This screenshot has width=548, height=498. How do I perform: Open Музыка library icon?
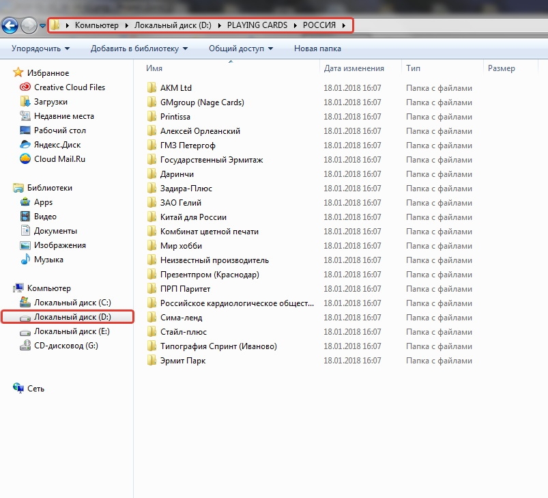(x=25, y=260)
